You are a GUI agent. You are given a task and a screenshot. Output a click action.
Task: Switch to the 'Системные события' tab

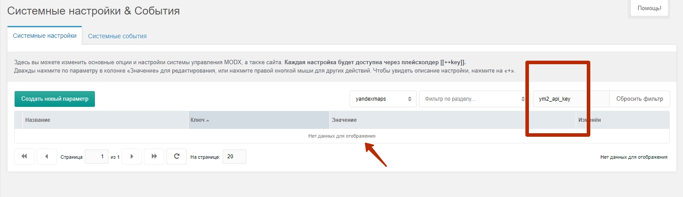(x=117, y=36)
